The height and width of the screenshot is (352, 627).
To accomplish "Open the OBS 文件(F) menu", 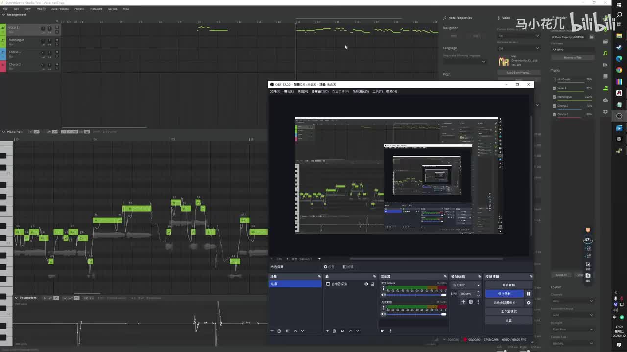I will click(x=275, y=92).
